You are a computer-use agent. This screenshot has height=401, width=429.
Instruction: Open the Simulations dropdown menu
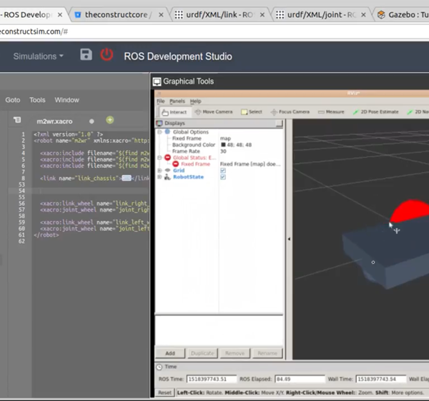(x=38, y=56)
